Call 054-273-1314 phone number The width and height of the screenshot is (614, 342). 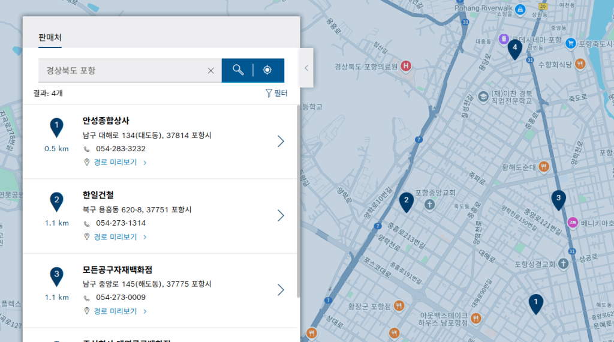point(121,223)
